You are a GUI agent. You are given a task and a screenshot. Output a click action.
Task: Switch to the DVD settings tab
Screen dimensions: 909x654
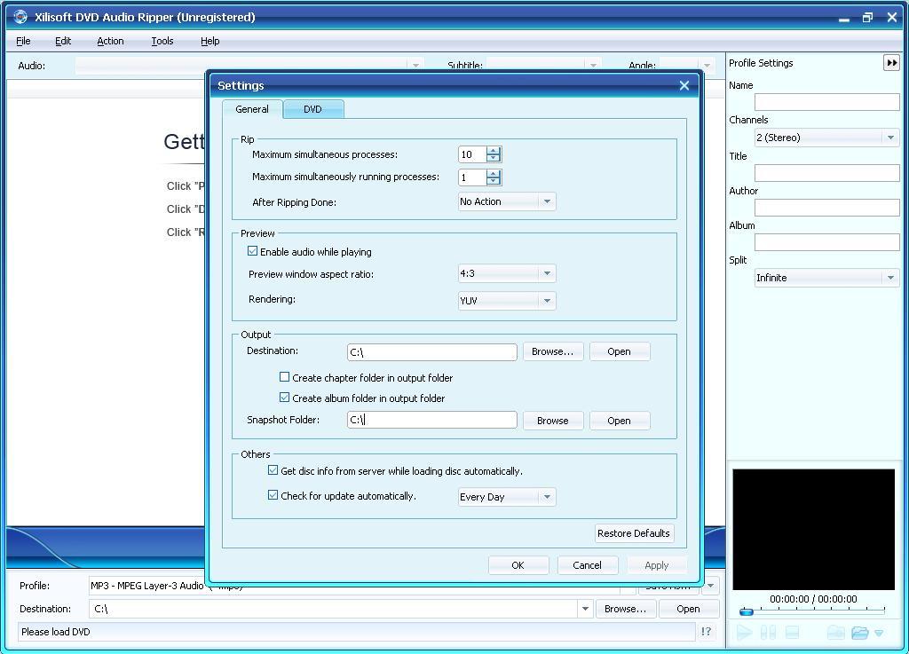pos(312,108)
